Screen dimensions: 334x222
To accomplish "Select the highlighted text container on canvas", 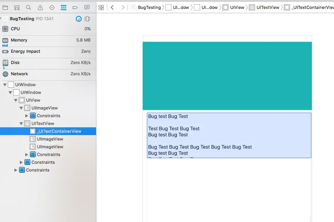I will [x=229, y=135].
